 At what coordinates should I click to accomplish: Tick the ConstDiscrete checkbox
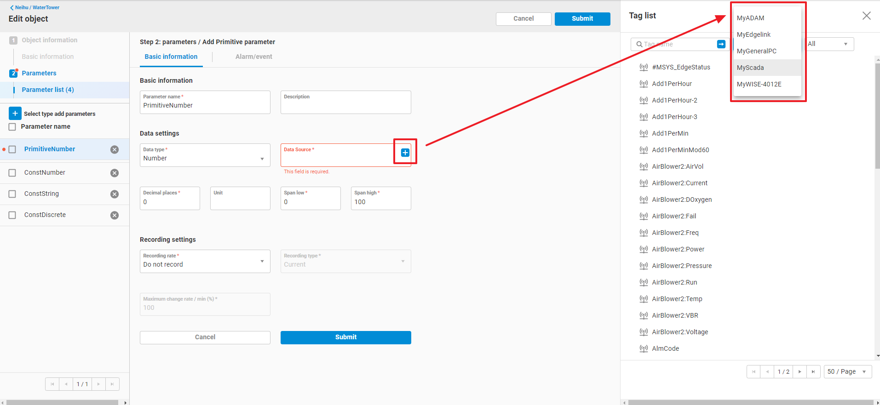(x=12, y=215)
